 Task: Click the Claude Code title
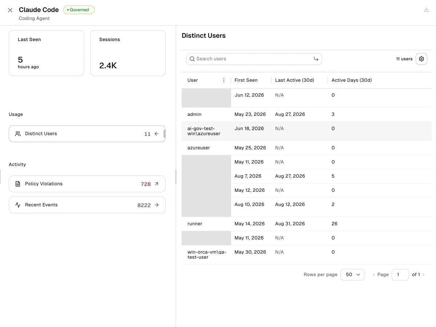pyautogui.click(x=39, y=10)
